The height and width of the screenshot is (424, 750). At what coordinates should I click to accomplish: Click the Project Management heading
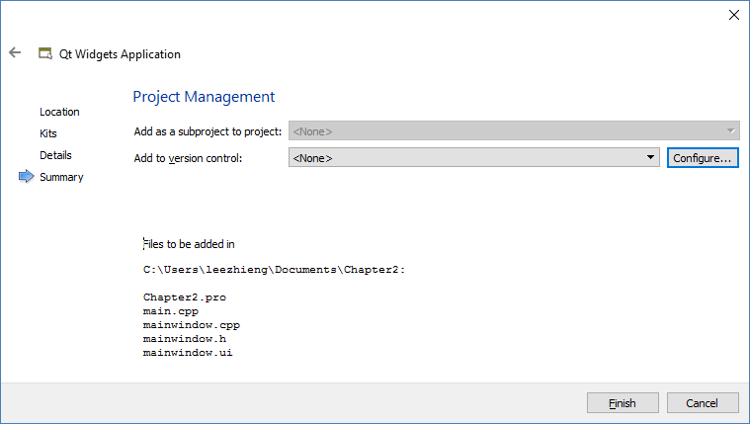click(x=204, y=97)
